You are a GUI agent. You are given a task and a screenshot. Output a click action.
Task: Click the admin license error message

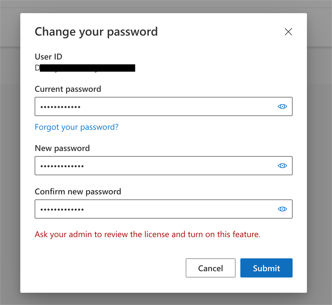(147, 234)
